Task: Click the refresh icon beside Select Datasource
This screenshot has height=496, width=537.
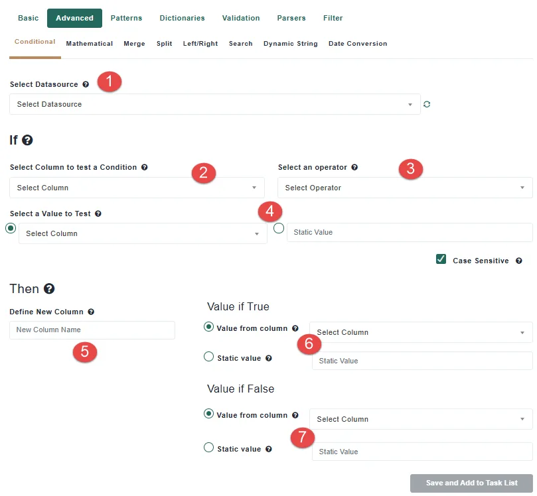Action: tap(426, 104)
